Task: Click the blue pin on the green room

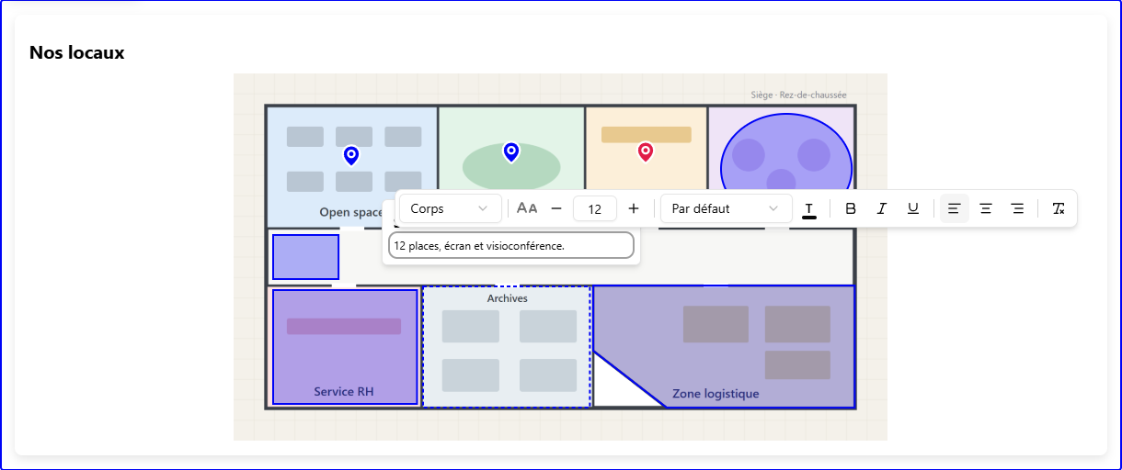Action: [511, 151]
